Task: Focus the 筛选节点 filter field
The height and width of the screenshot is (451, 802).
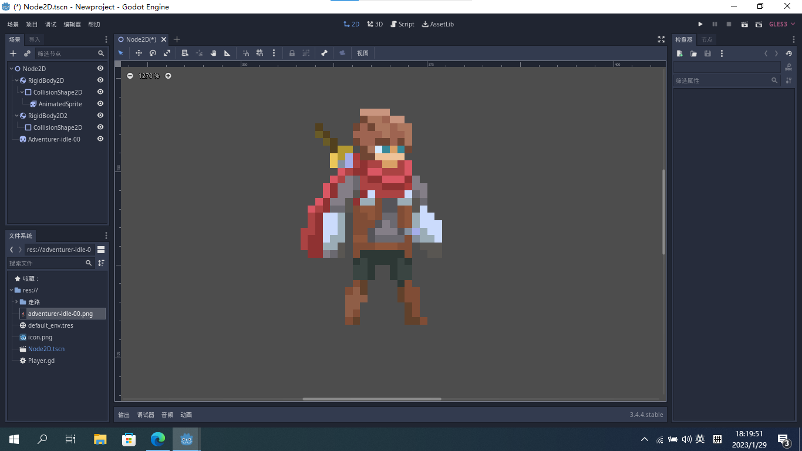Action: 70,53
